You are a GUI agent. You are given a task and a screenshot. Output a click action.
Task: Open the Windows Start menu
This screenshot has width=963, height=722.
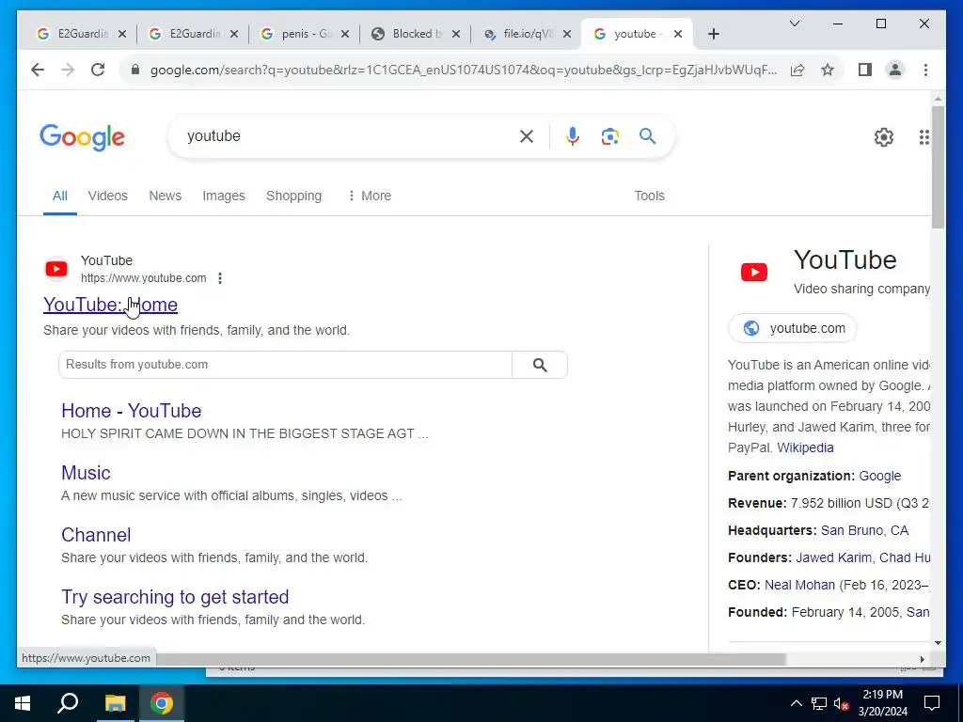[23, 703]
